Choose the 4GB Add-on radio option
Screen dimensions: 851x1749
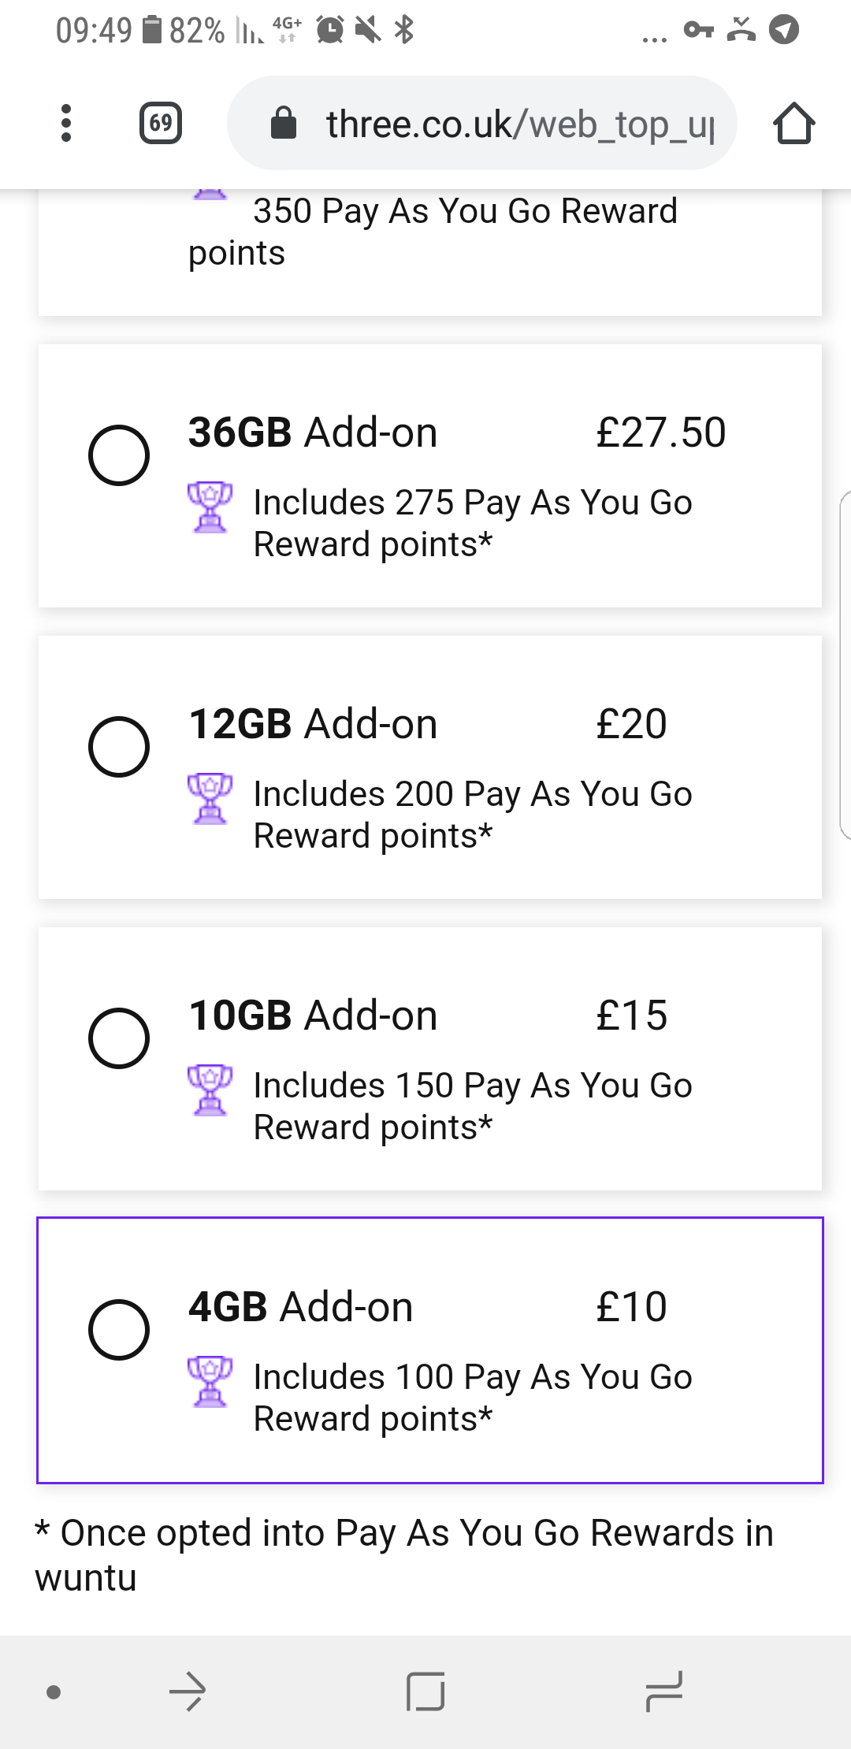coord(119,1330)
